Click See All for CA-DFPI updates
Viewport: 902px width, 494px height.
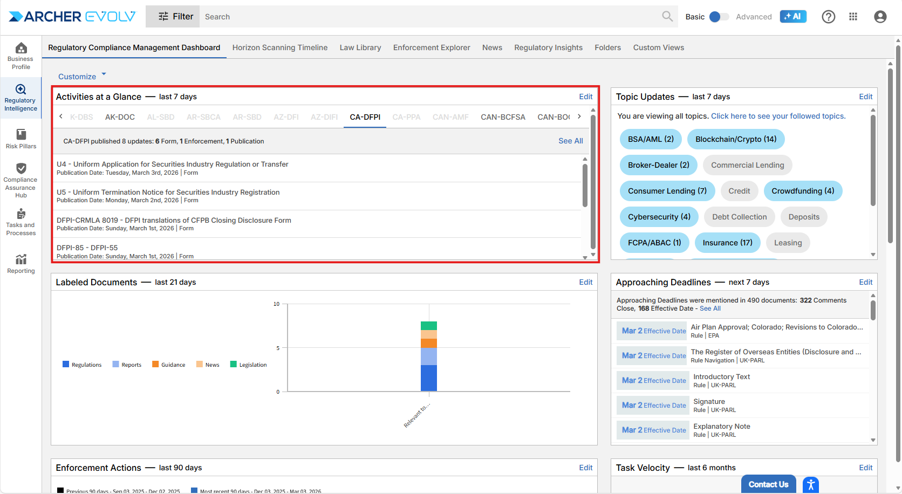(x=570, y=141)
